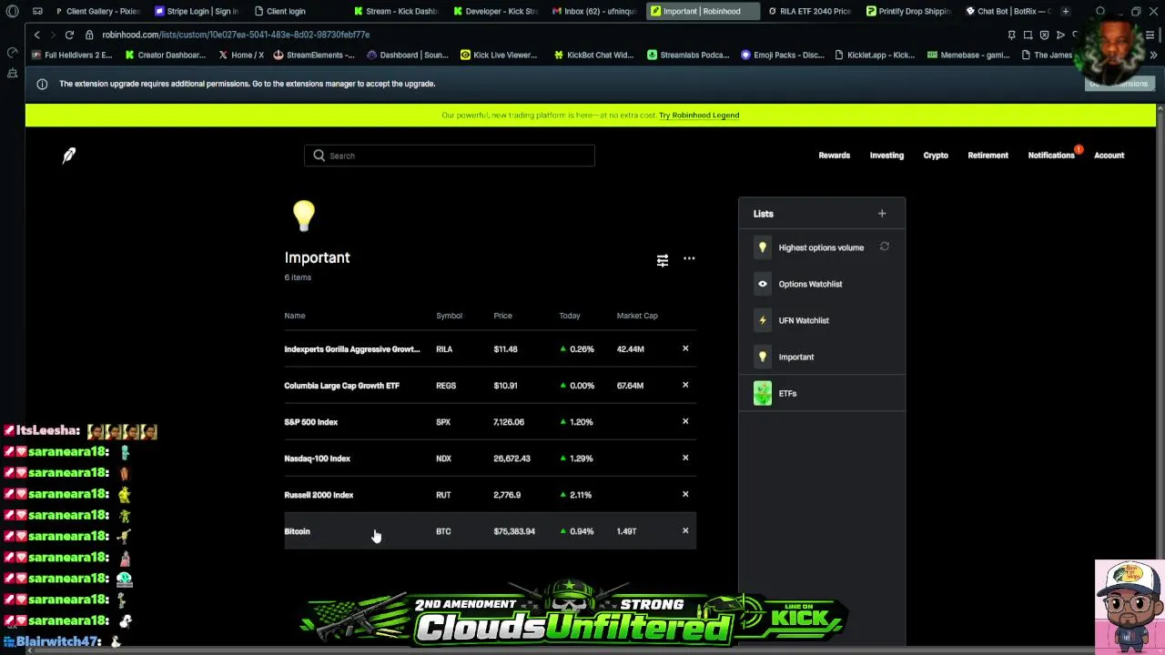Click the Opera menu icon
The height and width of the screenshot is (655, 1165).
coord(12,11)
